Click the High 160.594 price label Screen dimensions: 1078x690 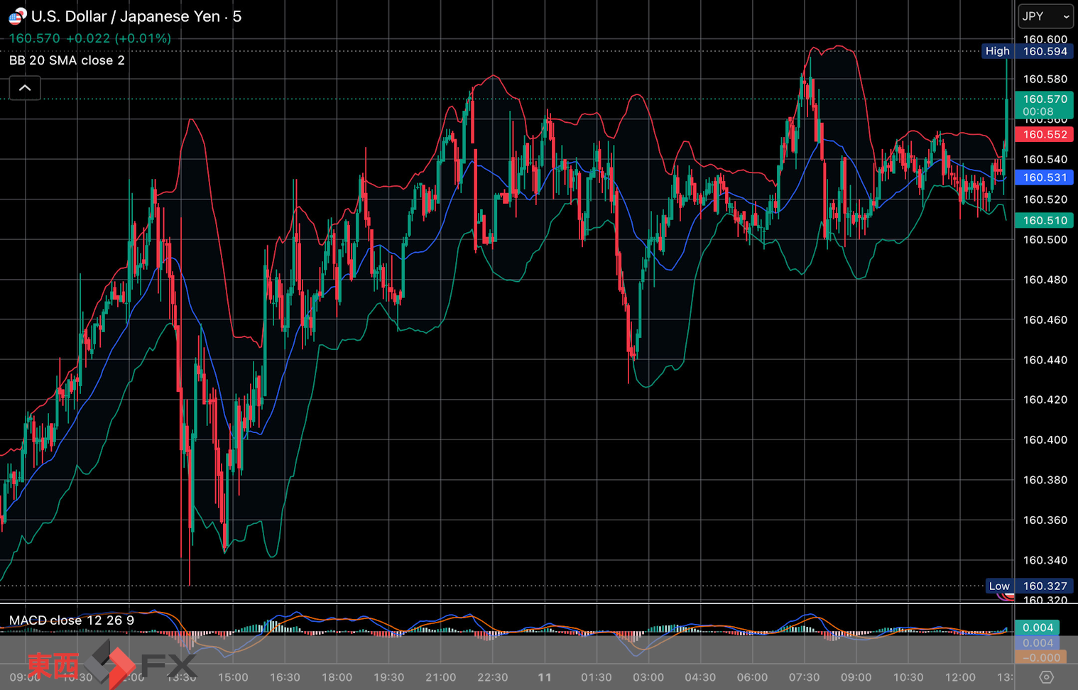[x=1027, y=51]
